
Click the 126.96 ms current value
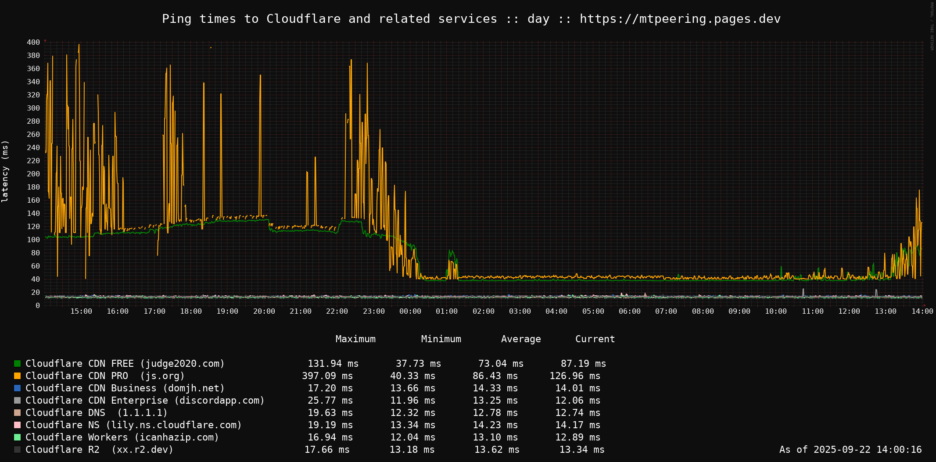coord(575,376)
